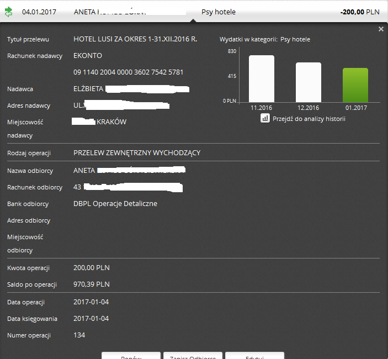Image resolution: width=388 pixels, height=359 pixels.
Task: Click the Edytuj button
Action: [254, 356]
